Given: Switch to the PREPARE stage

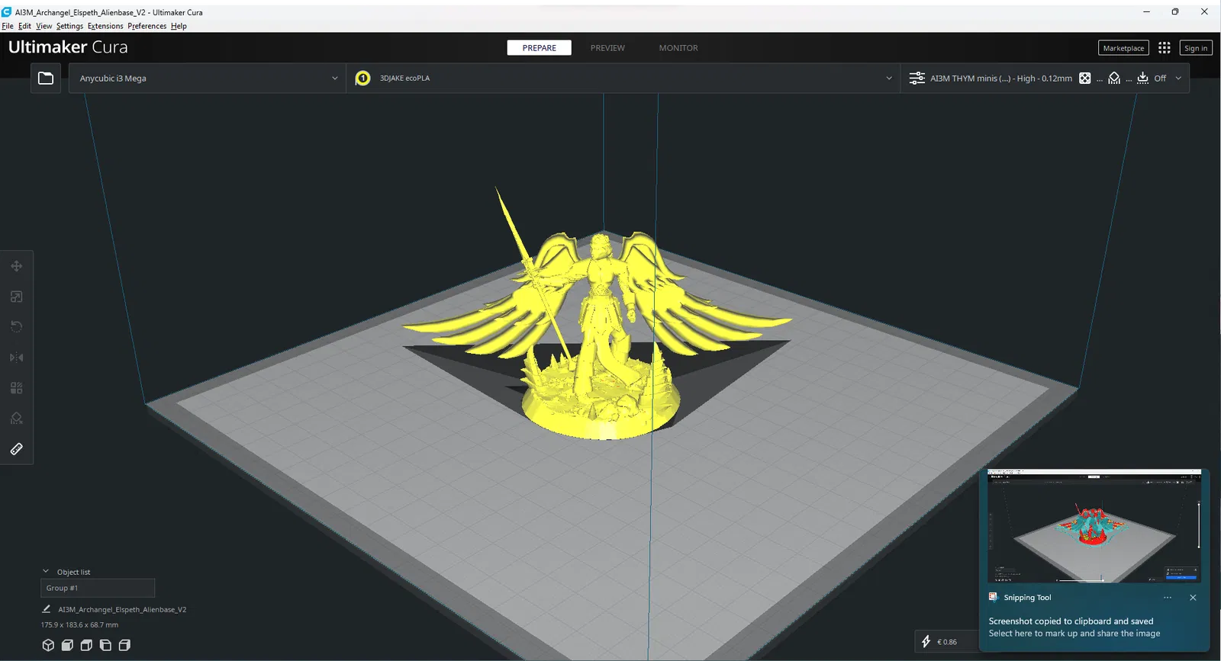Looking at the screenshot, I should click(540, 48).
